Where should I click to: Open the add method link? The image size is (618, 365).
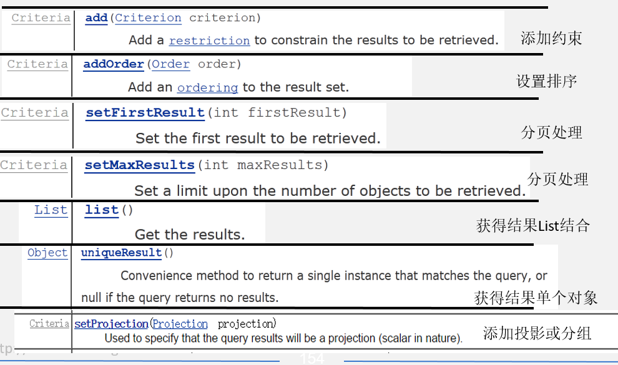[x=96, y=18]
